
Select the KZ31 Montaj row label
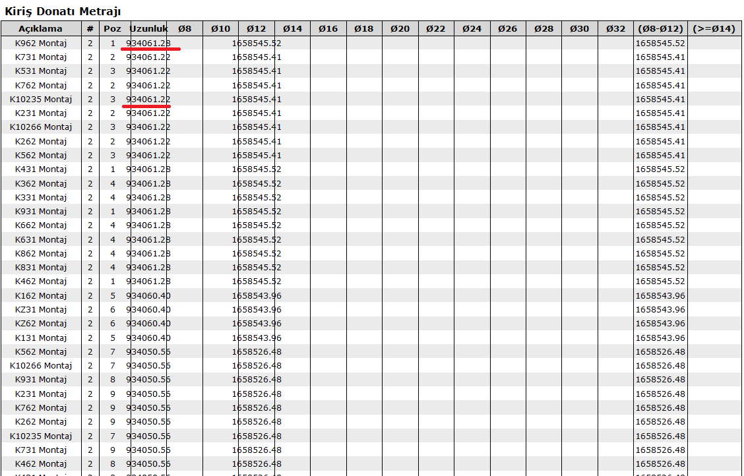[41, 310]
